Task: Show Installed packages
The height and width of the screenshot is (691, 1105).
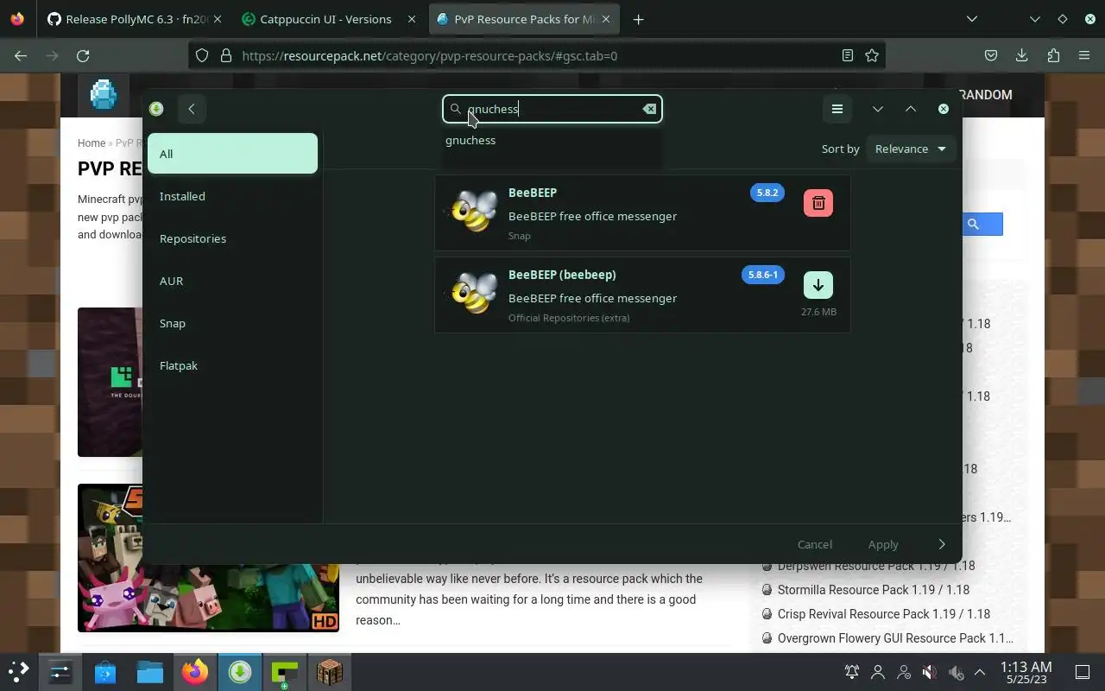Action: click(233, 196)
